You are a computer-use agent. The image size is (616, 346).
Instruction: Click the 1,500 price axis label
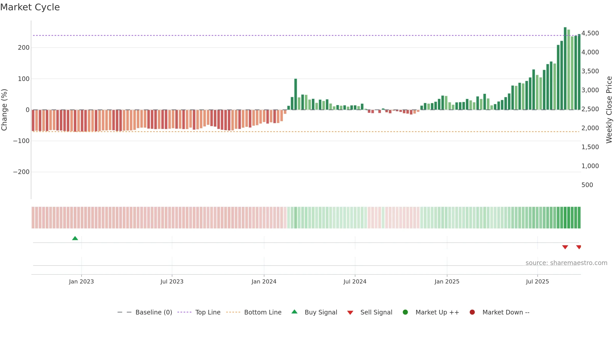click(590, 147)
